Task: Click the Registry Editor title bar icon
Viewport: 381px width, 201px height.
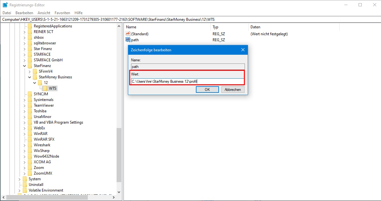Action: pyautogui.click(x=5, y=5)
